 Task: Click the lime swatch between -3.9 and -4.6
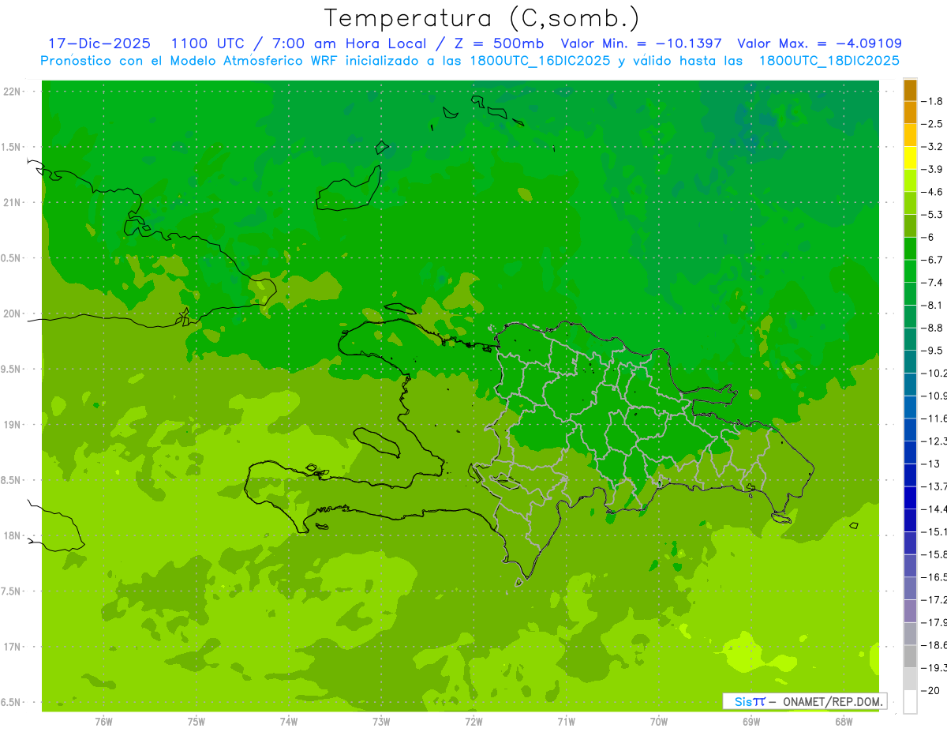(x=910, y=180)
